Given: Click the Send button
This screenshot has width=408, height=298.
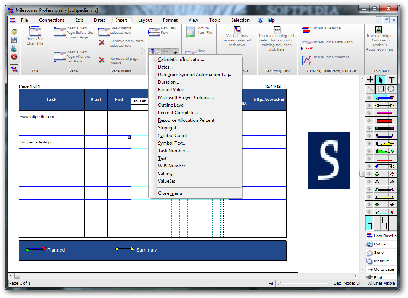Looking at the screenshot, I should click(x=381, y=252).
